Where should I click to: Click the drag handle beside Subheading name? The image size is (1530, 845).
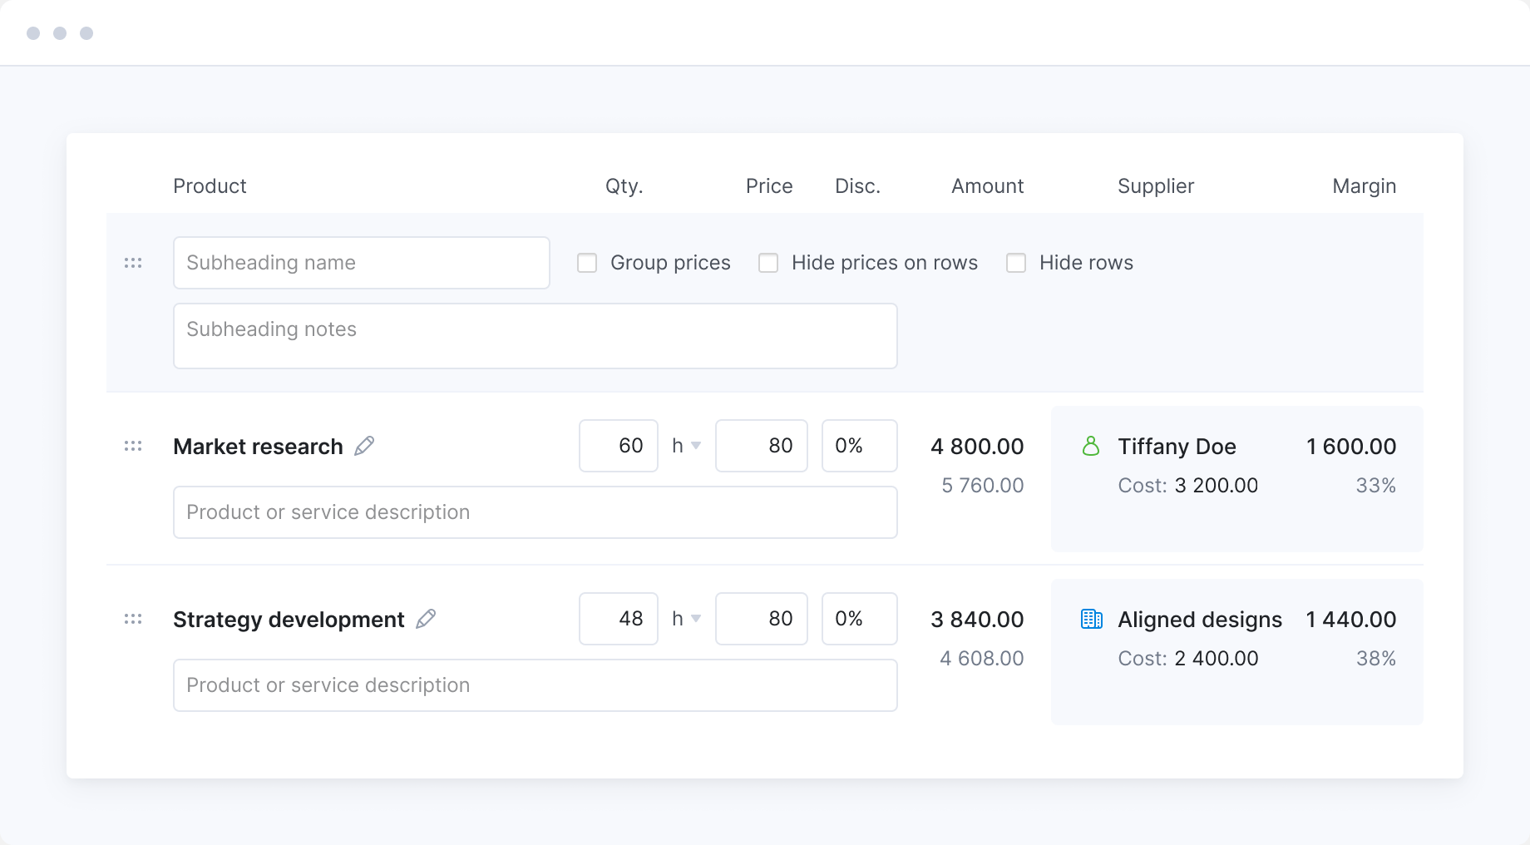(133, 263)
